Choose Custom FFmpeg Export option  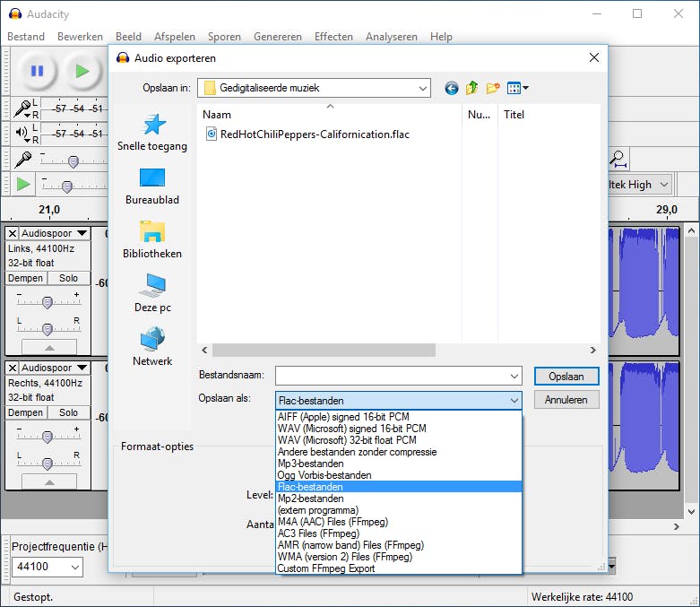pos(399,568)
